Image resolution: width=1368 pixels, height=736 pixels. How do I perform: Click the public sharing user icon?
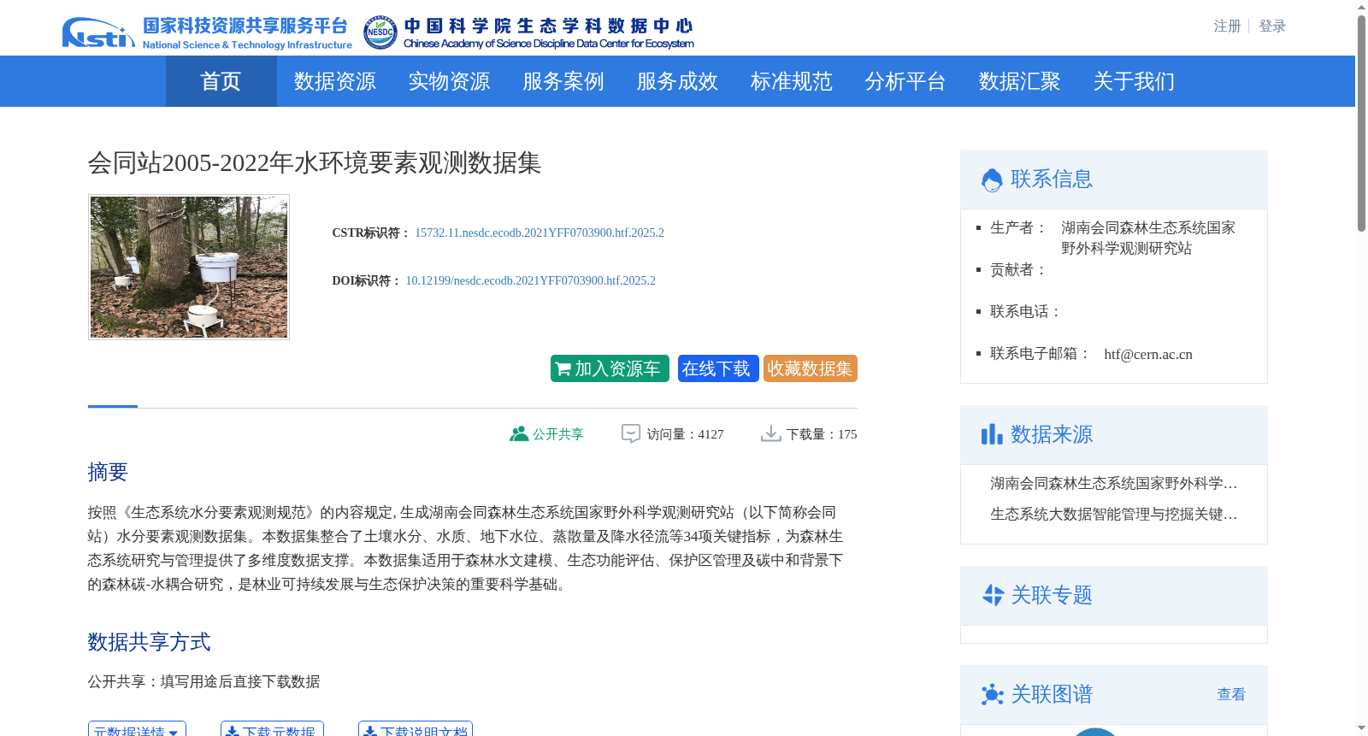pos(519,434)
